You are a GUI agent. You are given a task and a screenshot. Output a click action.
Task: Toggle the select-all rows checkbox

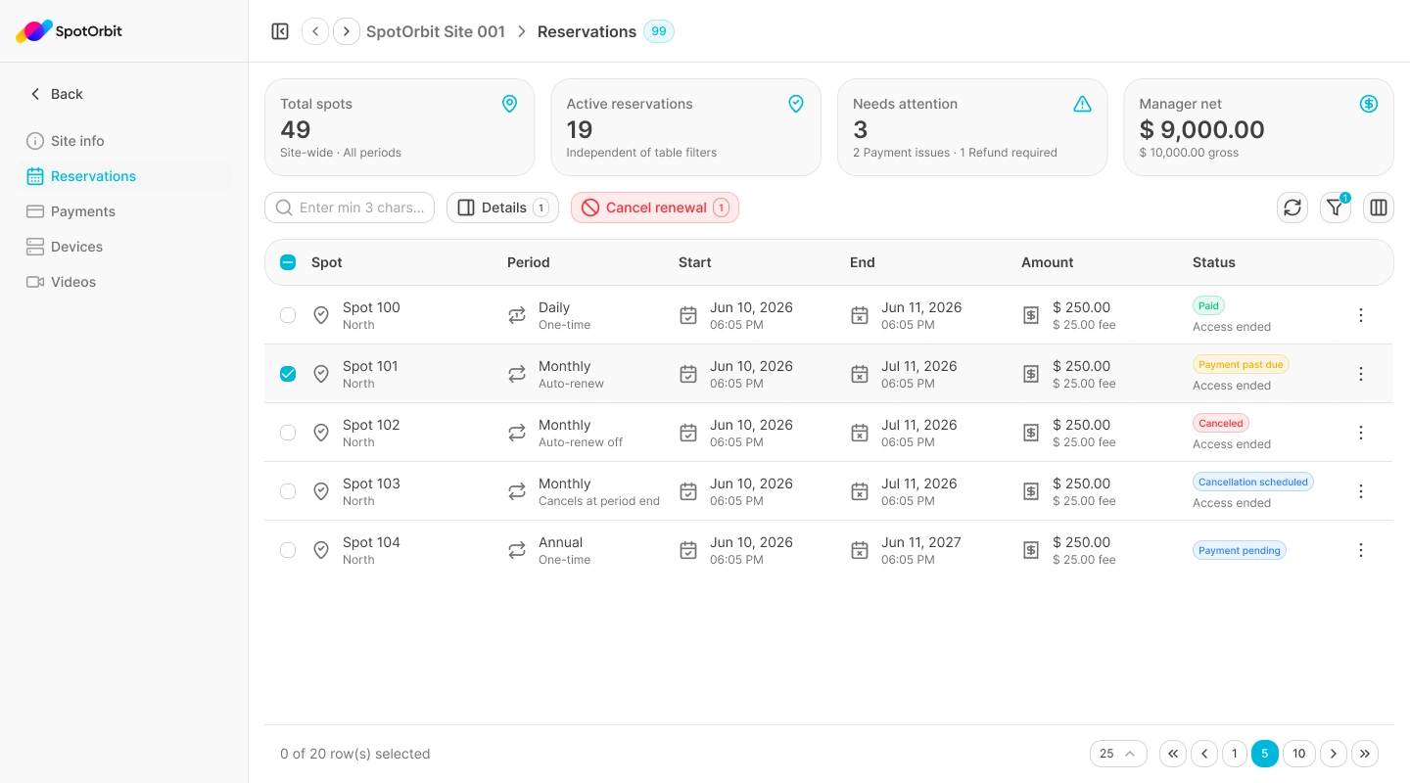[x=288, y=262]
